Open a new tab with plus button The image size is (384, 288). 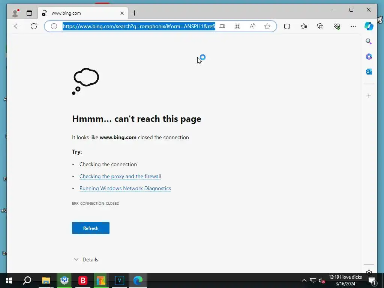coord(135,13)
